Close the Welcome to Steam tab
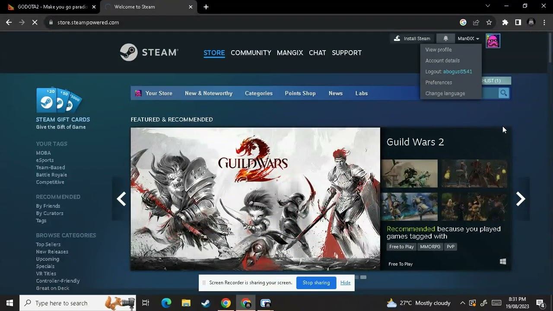The width and height of the screenshot is (553, 311). click(191, 7)
